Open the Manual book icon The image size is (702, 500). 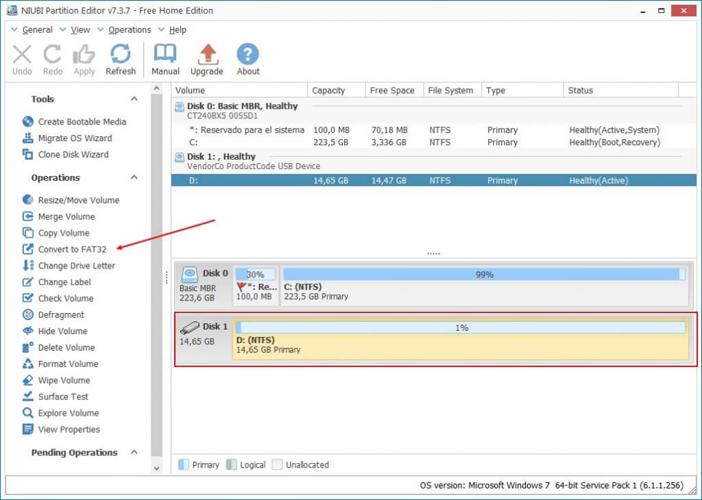165,54
